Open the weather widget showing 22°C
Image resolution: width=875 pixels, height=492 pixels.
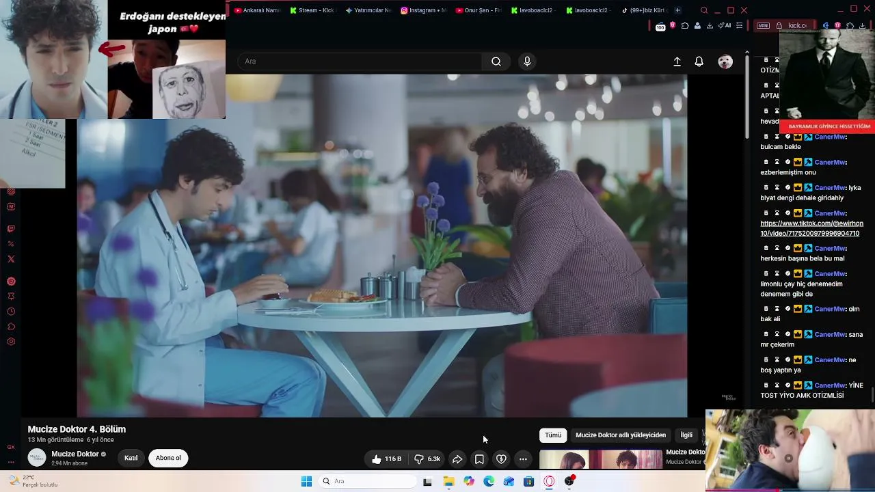point(33,481)
